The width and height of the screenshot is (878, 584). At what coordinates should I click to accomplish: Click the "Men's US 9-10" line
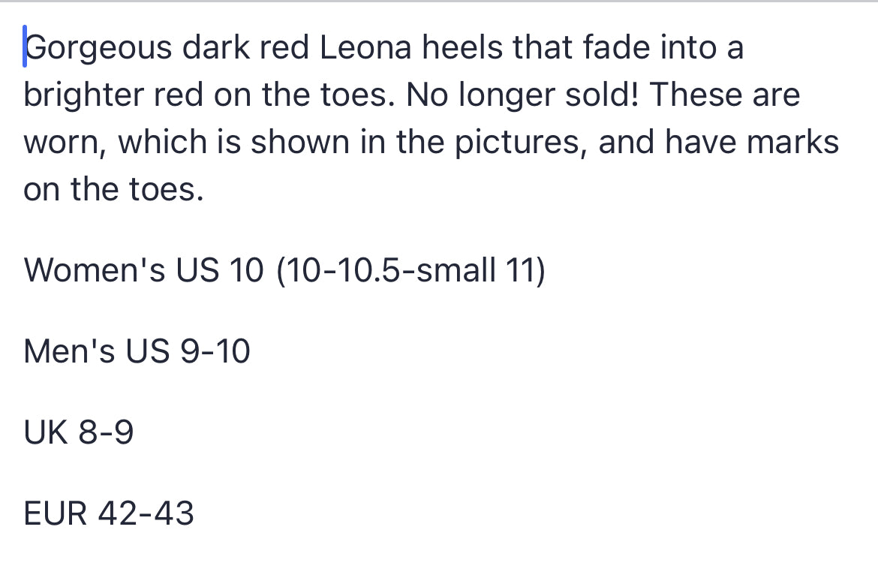tap(137, 351)
